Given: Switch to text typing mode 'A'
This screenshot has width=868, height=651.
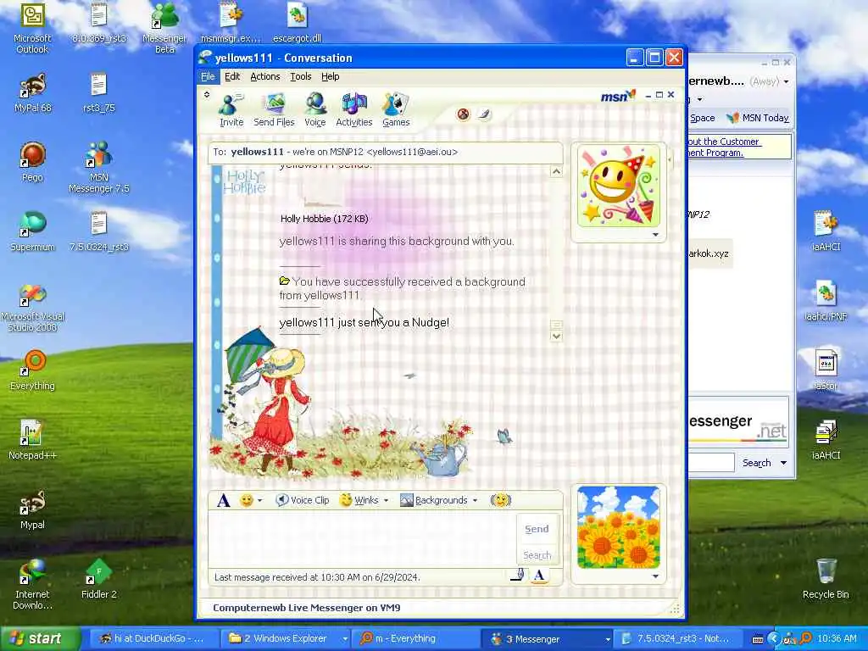Looking at the screenshot, I should click(539, 576).
